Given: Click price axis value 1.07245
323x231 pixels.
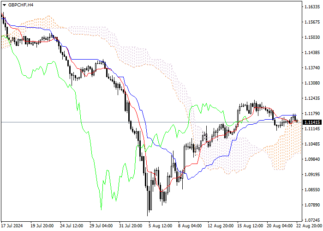Looking at the screenshot, I should click(312, 220).
